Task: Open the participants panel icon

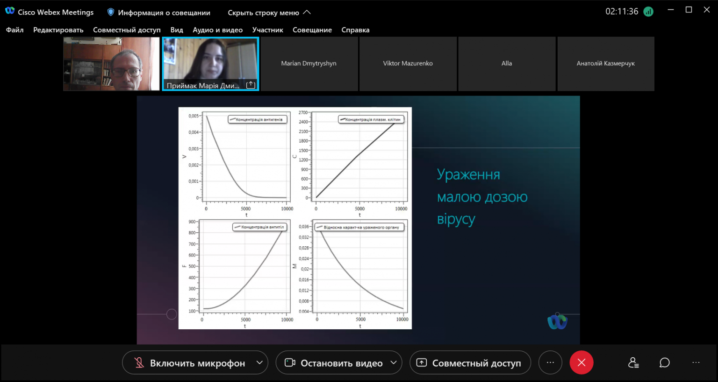Action: click(x=633, y=362)
